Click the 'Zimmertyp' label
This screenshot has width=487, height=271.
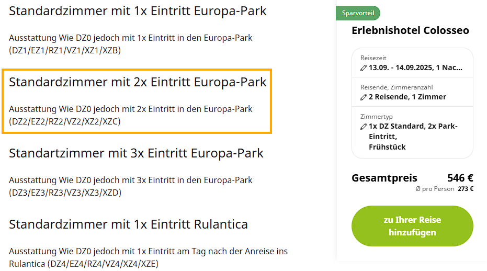pos(377,117)
